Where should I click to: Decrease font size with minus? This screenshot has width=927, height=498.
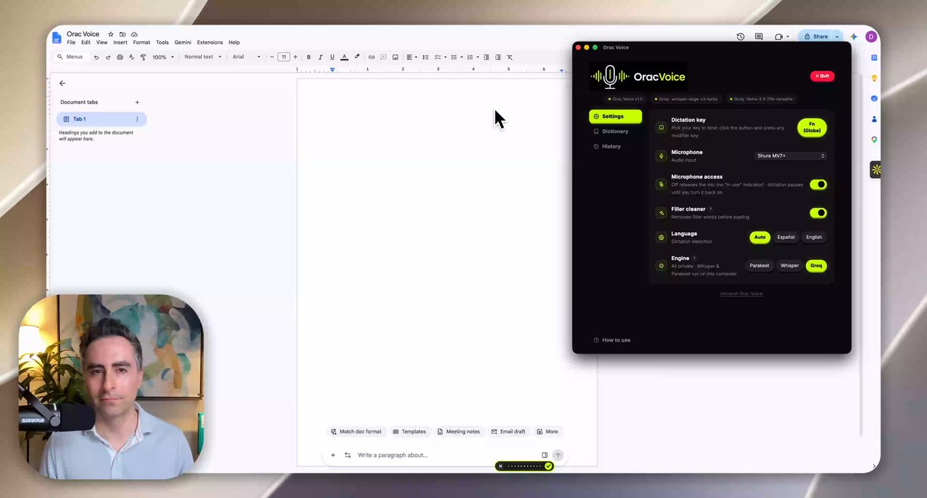(x=272, y=57)
